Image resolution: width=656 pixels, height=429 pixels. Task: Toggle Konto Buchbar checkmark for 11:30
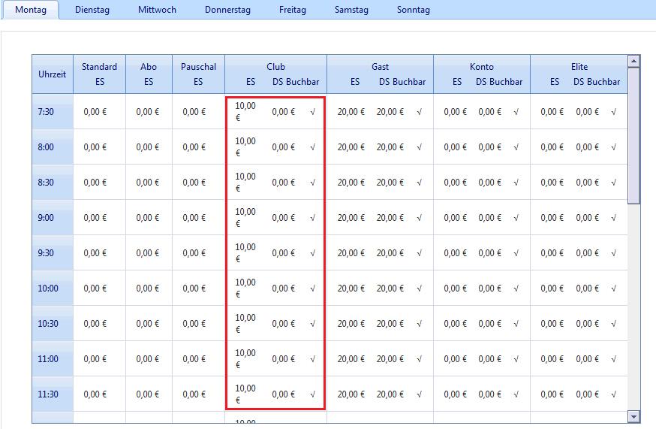pyautogui.click(x=516, y=394)
